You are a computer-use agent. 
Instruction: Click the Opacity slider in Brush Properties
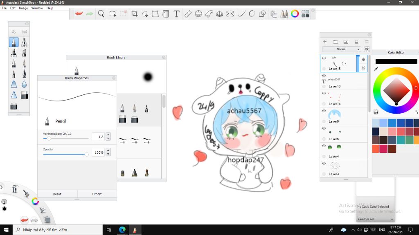66,154
